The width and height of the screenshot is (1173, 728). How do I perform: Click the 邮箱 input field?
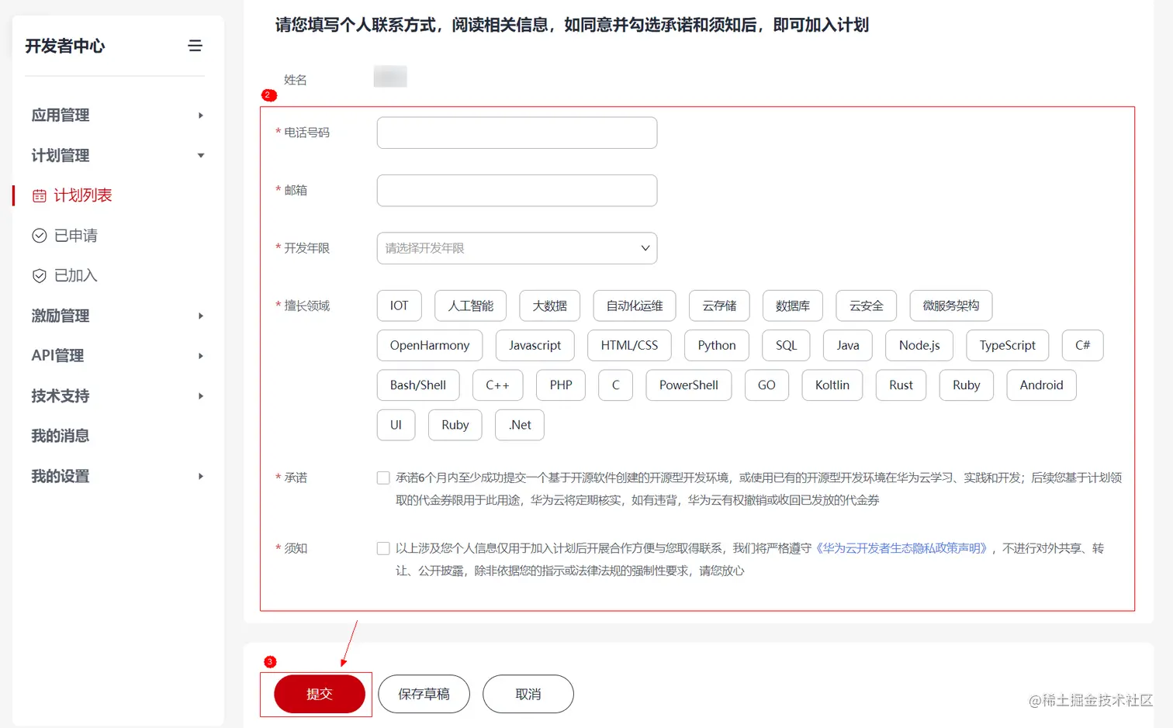[517, 191]
